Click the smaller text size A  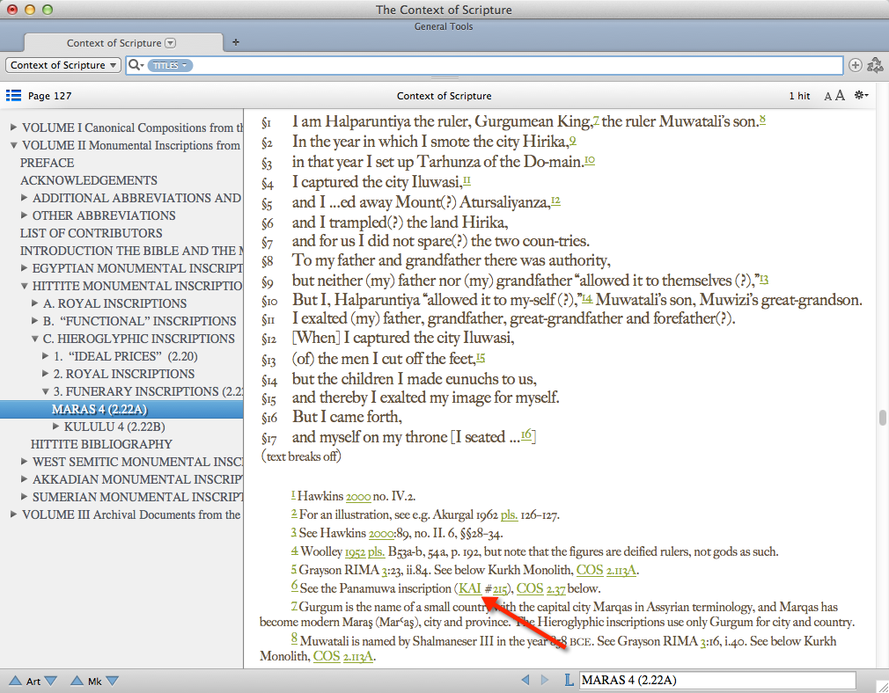[x=827, y=97]
